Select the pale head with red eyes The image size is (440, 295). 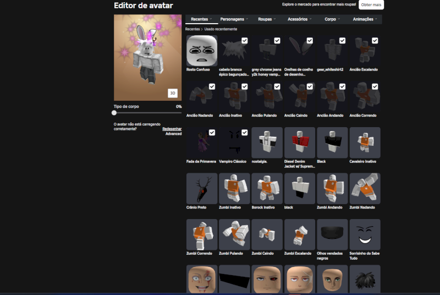coord(300,279)
